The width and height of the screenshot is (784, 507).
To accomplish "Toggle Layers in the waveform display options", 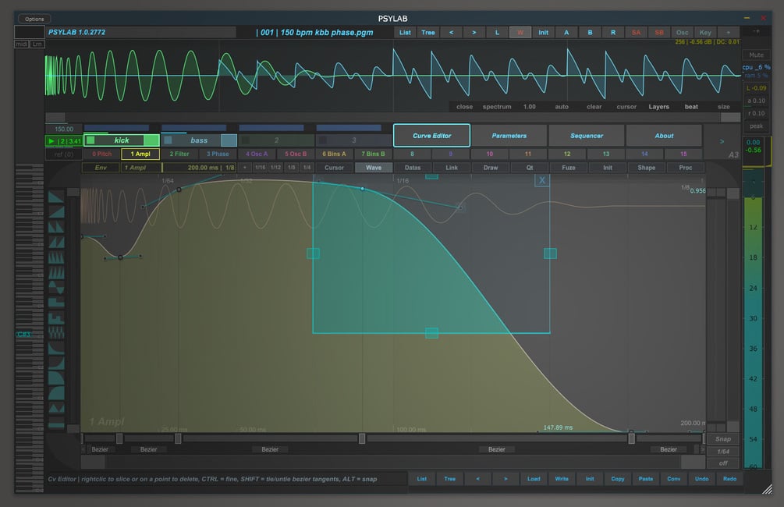I will pos(658,107).
